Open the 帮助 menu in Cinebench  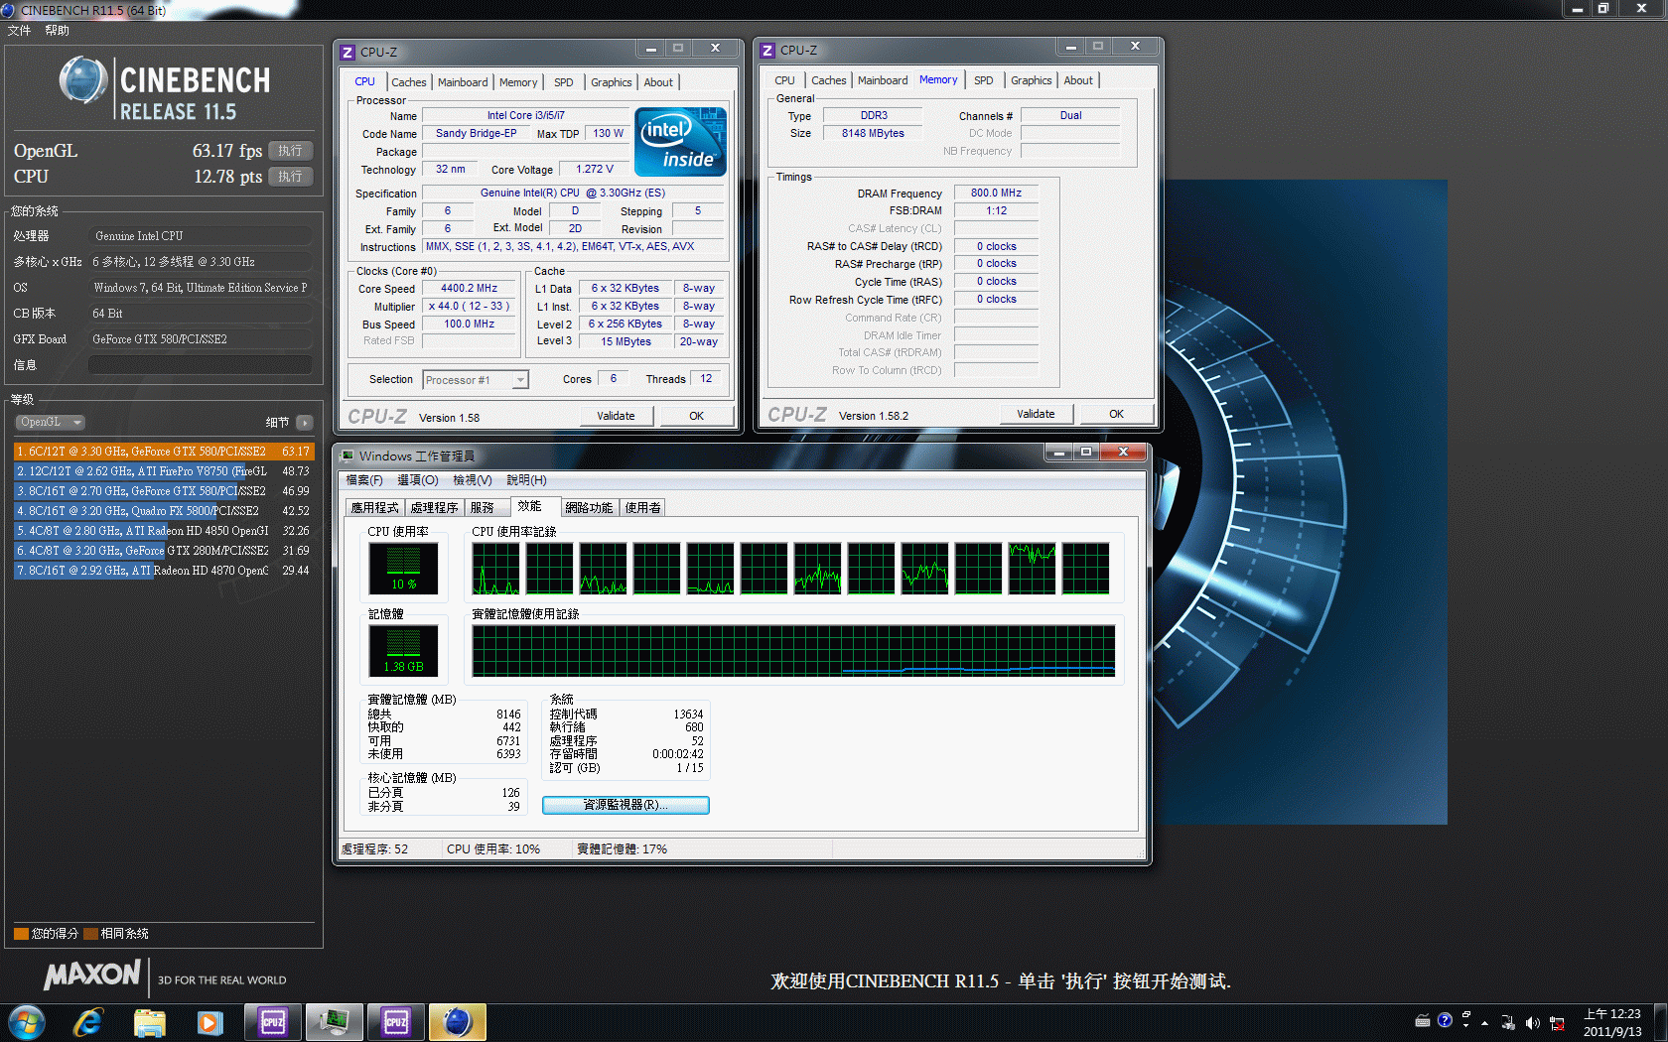coord(57,31)
